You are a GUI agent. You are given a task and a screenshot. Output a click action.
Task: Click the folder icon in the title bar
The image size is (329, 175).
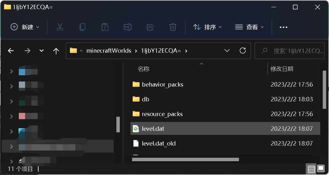(x=8, y=7)
